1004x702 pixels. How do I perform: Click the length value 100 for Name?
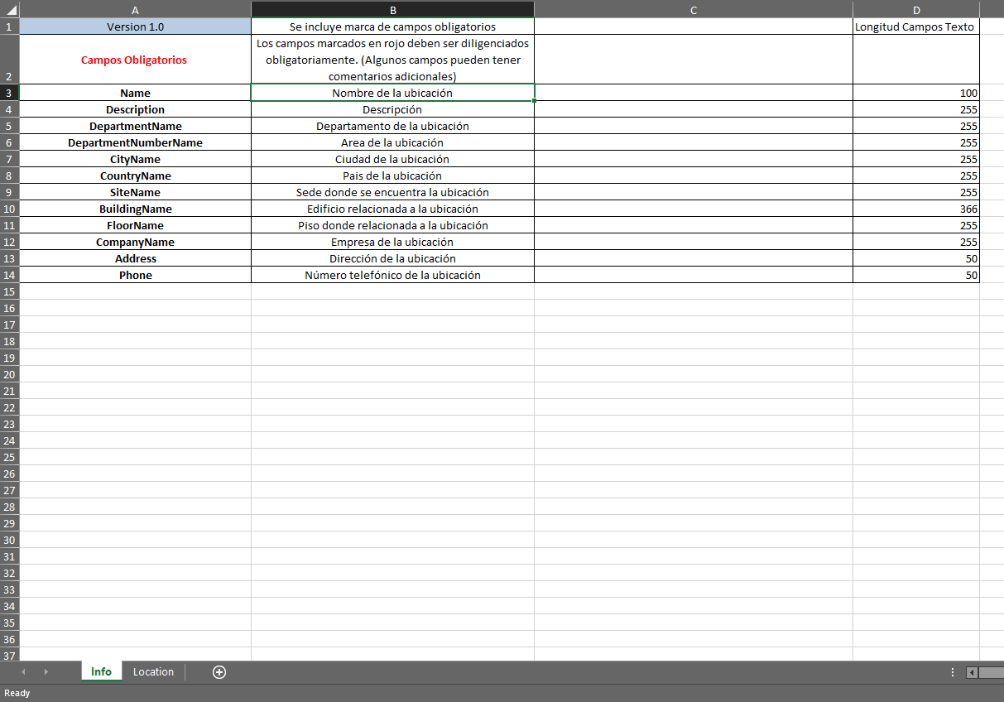[x=916, y=93]
